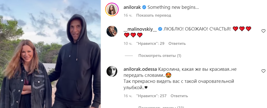Screen dimensions: 267x108
Task: Click the post video of couple outdoors
Action: click(50, 54)
